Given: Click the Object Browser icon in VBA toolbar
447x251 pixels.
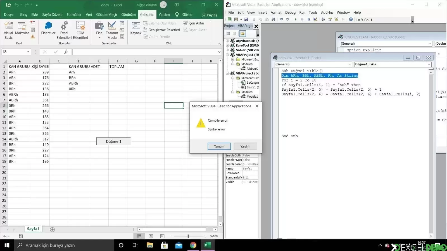Looking at the screenshot, I should click(x=336, y=20).
